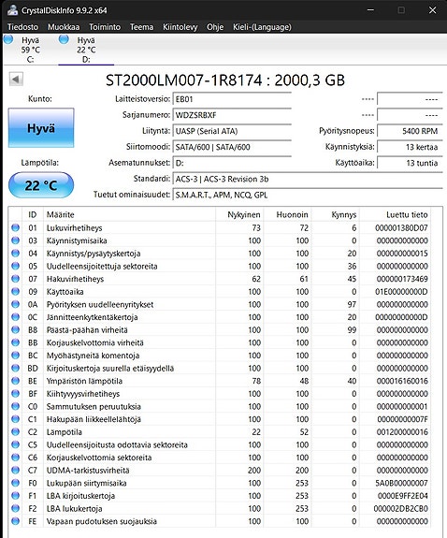The width and height of the screenshot is (447, 538).
Task: Click the status circle for Lukupään siirtymisaika
Action: 15,483
